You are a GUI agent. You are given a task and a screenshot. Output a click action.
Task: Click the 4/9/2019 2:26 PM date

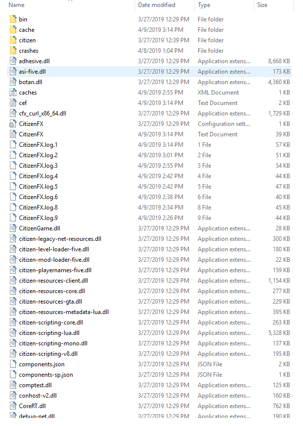pyautogui.click(x=160, y=218)
